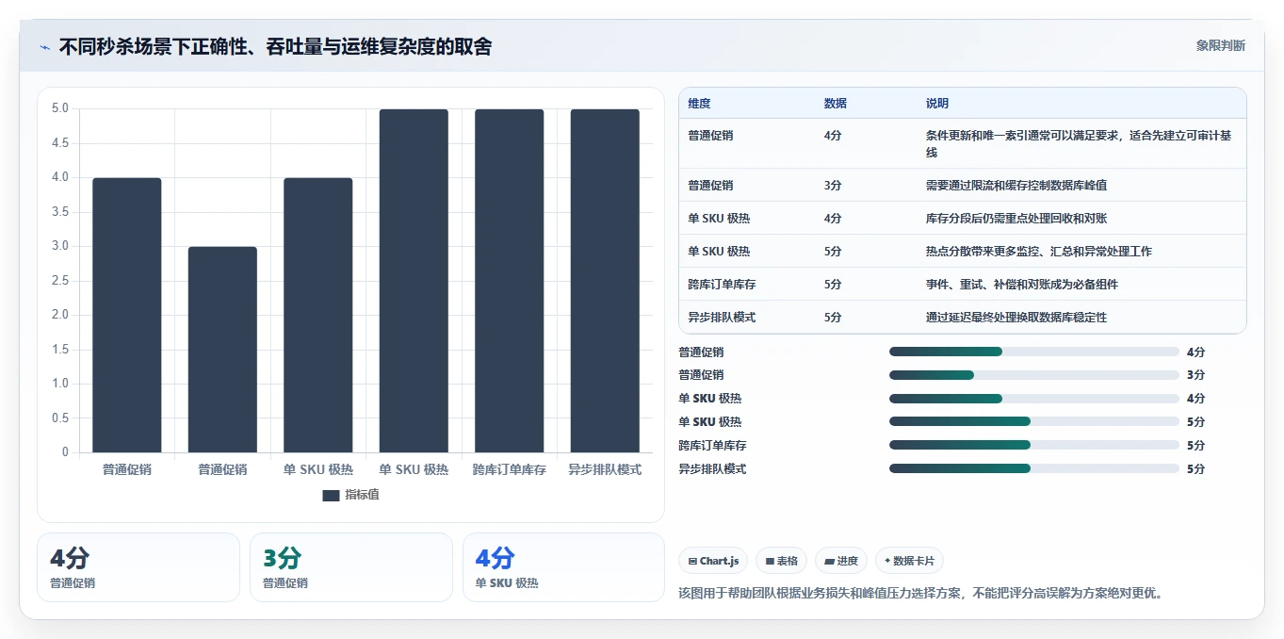Open the 4分 单 SKU 极热 data card
This screenshot has width=1284, height=639.
coord(563,567)
